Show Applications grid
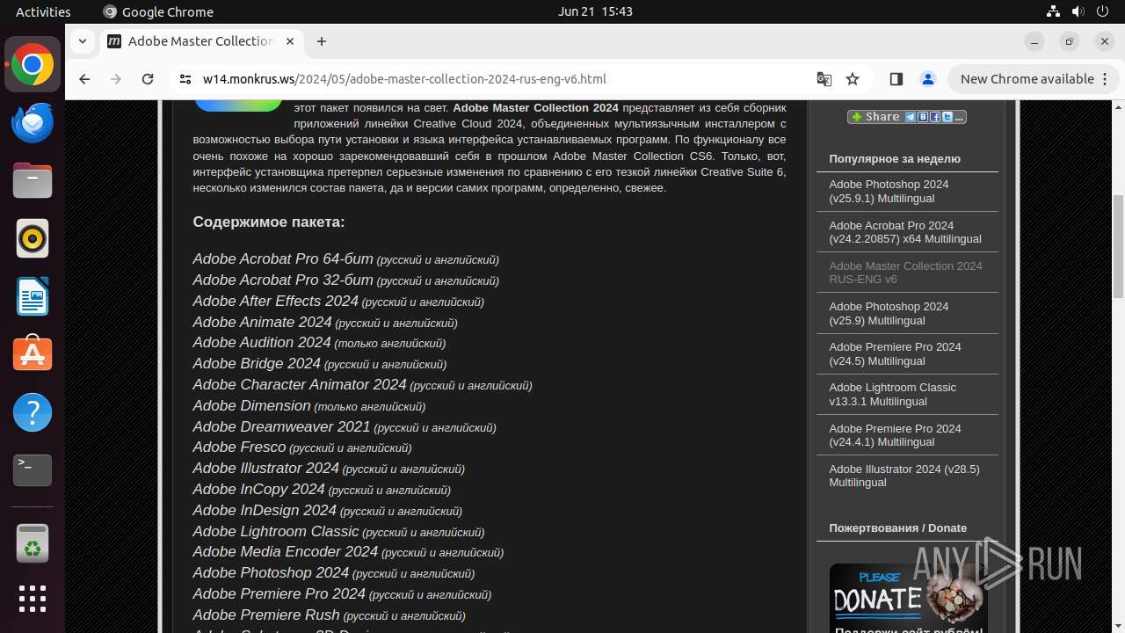 [x=33, y=599]
